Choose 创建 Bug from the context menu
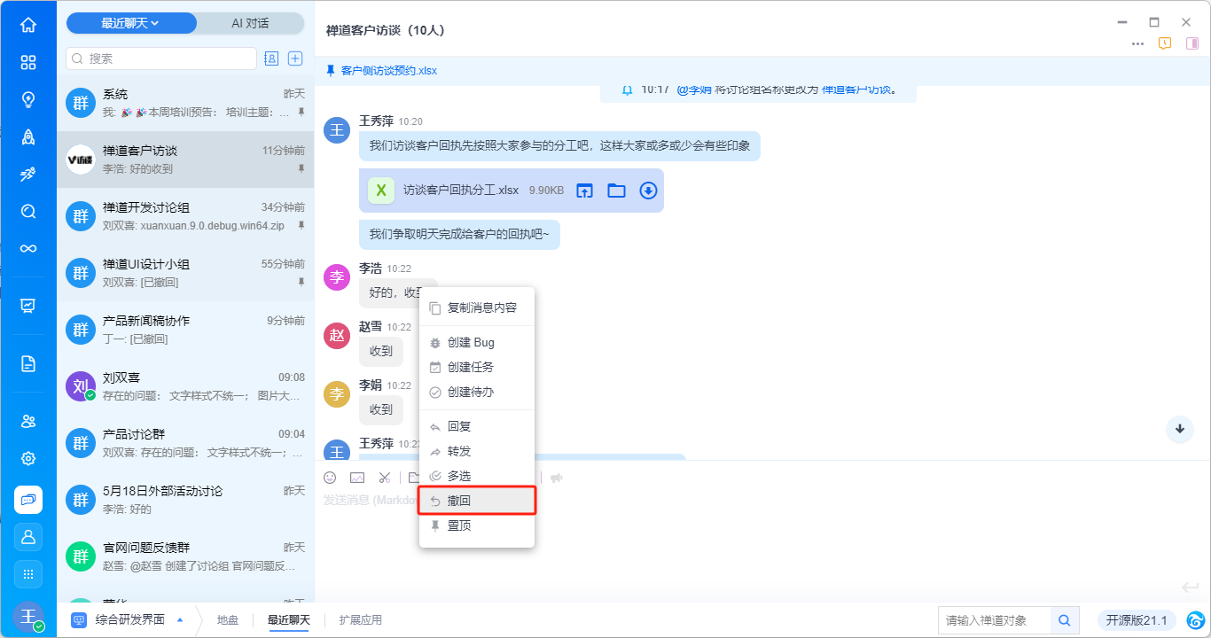The height and width of the screenshot is (638, 1211). pos(477,342)
